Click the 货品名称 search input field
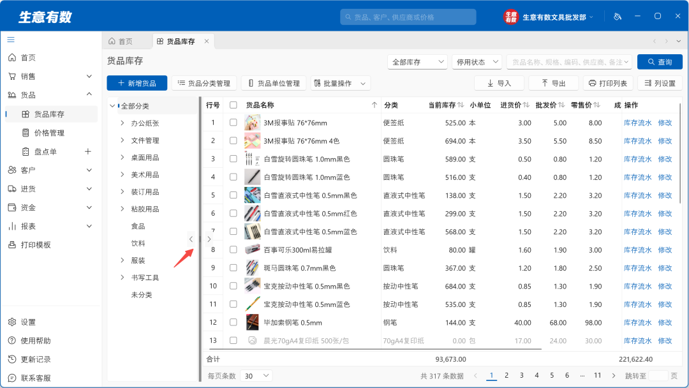Viewport: 689px width, 388px height. tap(569, 62)
